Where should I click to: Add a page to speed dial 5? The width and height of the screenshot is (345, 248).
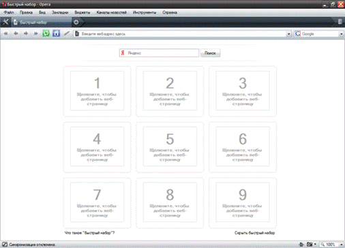(170, 146)
